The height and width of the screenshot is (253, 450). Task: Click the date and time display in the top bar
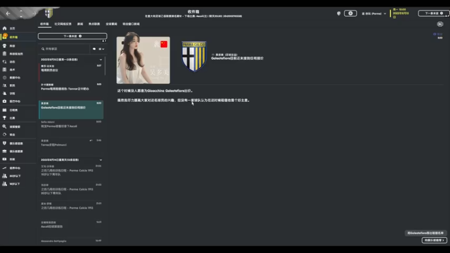tap(401, 13)
